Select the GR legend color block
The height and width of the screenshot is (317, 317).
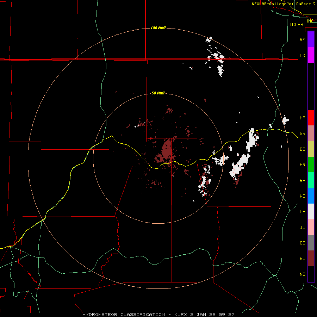tap(311, 133)
